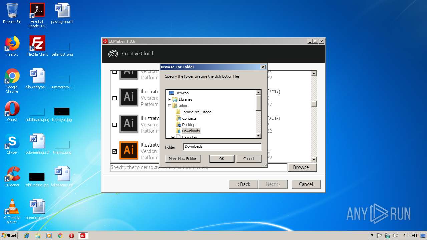Image resolution: width=427 pixels, height=240 pixels.
Task: Click the Internet Explorer taskbar icon
Action: (27, 236)
